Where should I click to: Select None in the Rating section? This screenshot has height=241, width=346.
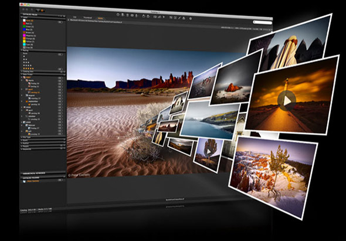pyautogui.click(x=25, y=53)
